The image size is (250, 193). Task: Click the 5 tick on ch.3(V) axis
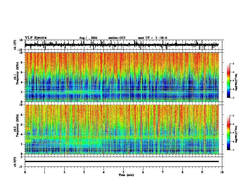22,157
